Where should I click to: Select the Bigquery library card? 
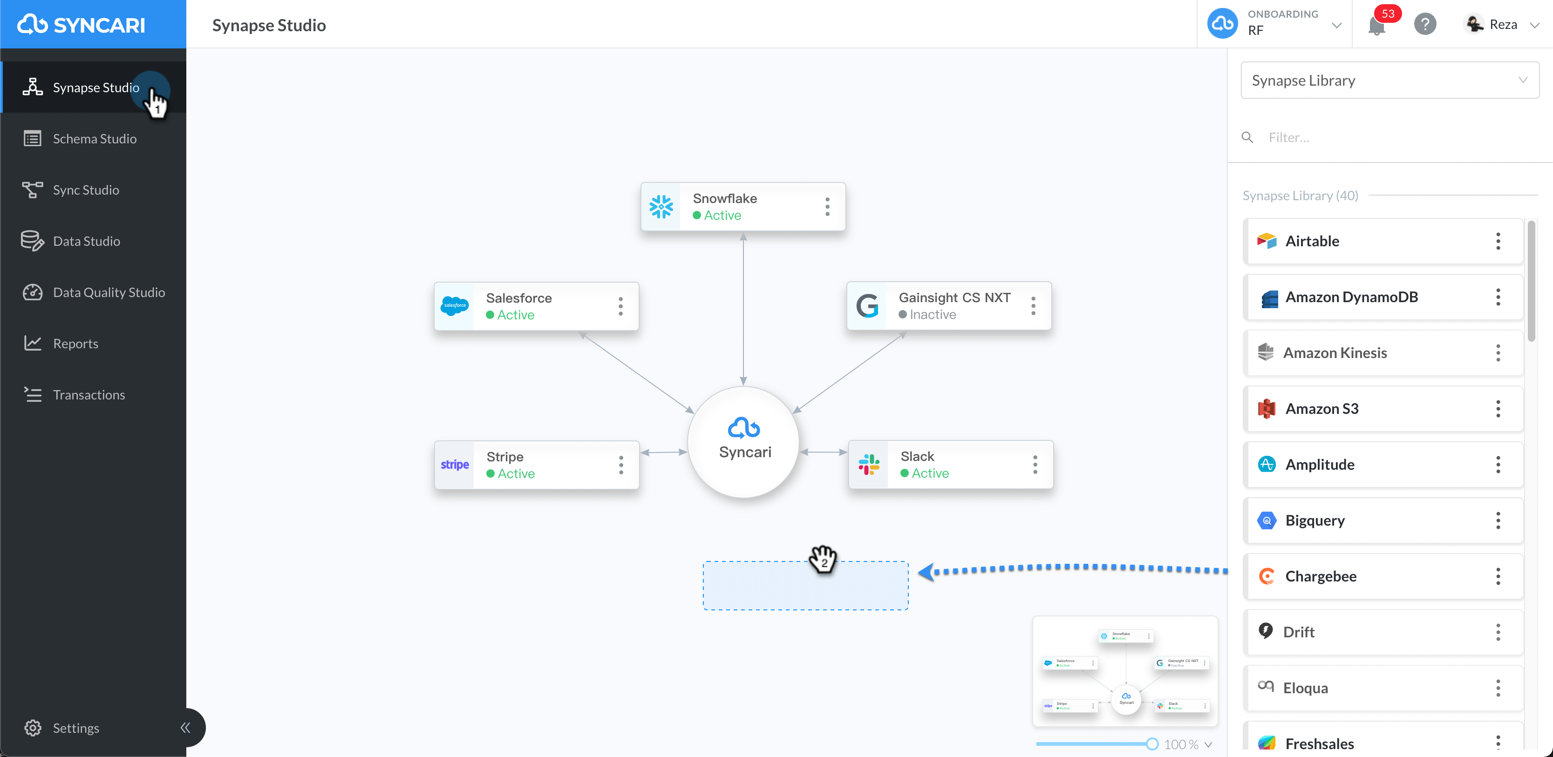(1383, 520)
